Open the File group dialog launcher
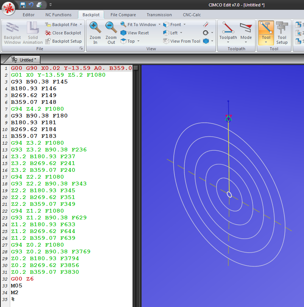 81,48
